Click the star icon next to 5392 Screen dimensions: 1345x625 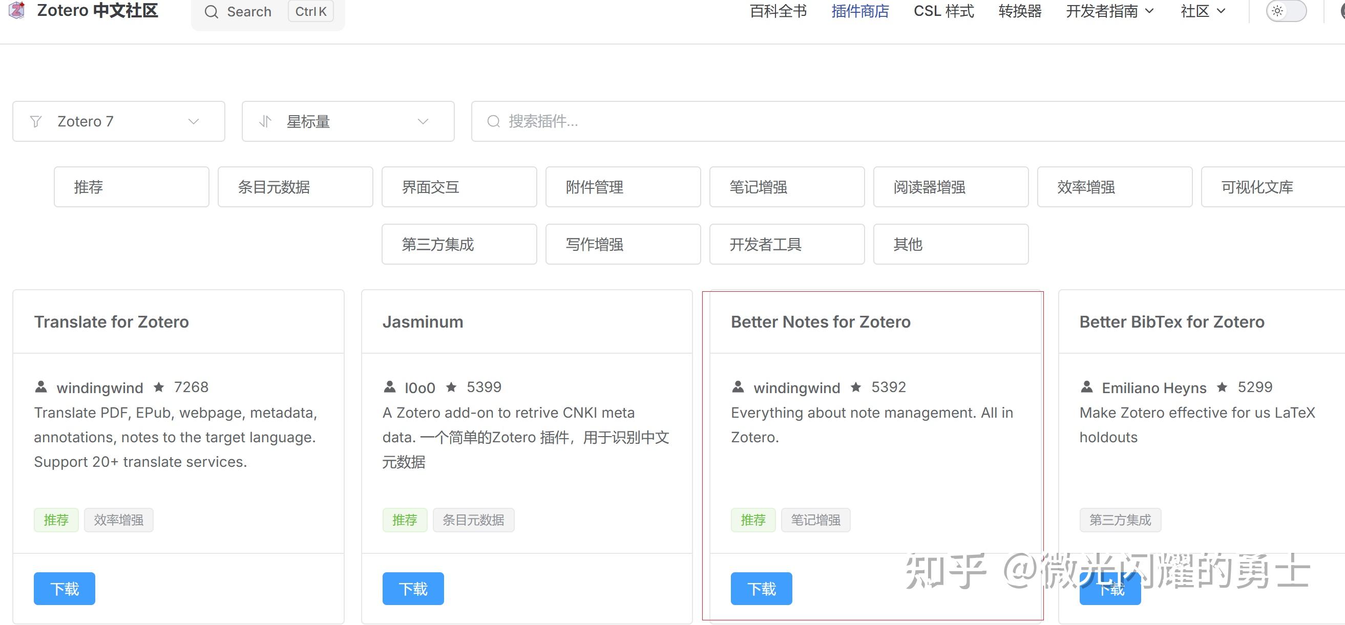(x=856, y=387)
